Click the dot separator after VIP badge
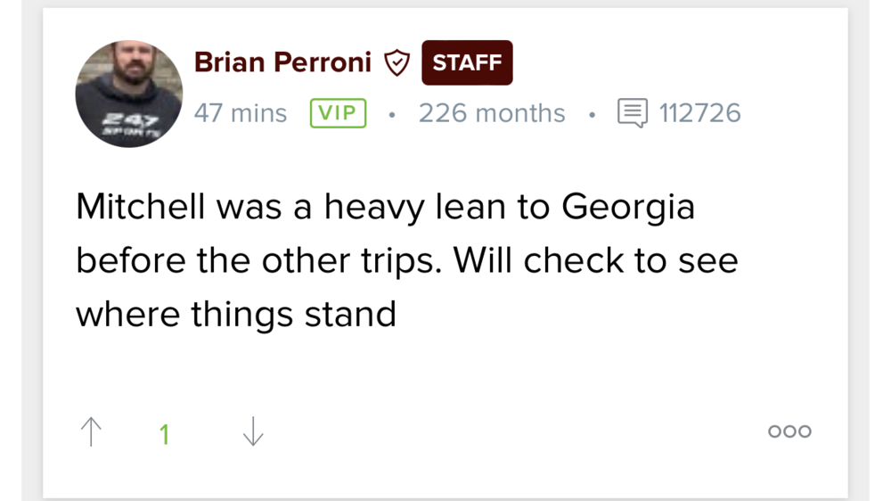 pyautogui.click(x=391, y=114)
